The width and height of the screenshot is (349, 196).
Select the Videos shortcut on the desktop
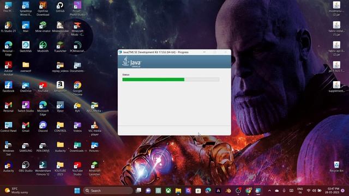(x=77, y=127)
